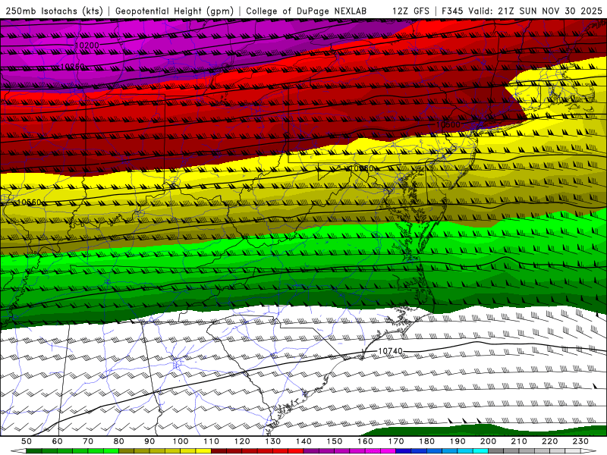Viewport: 607px width, 455px height.
Task: Click the 60 kt color bar label
Action: click(58, 441)
